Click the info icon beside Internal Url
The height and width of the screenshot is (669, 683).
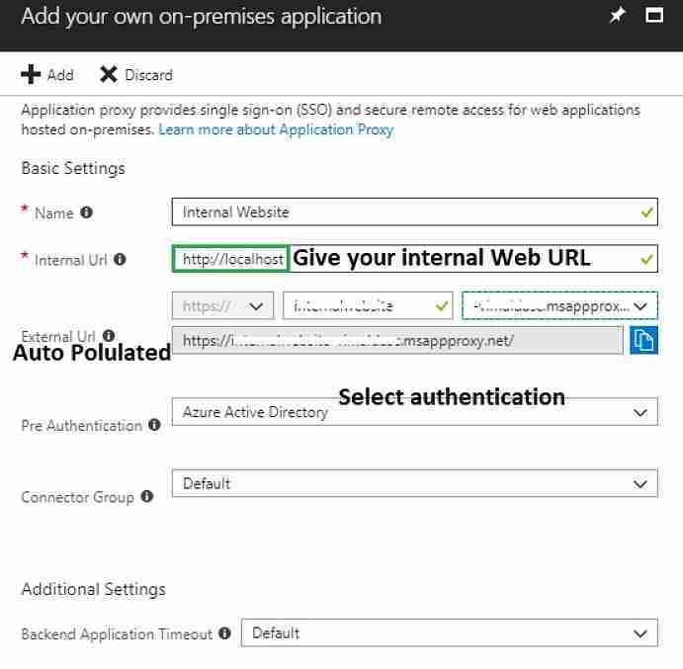click(x=120, y=259)
